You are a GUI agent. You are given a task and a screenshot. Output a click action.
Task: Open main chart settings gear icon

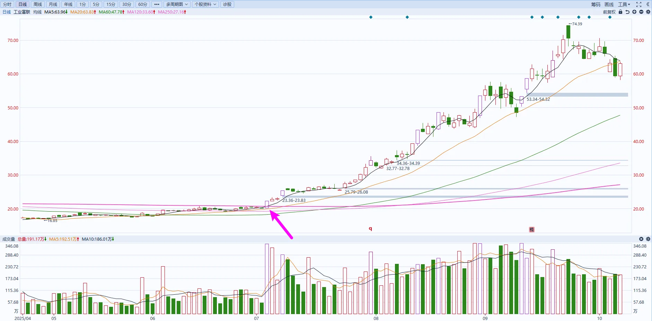pos(648,12)
